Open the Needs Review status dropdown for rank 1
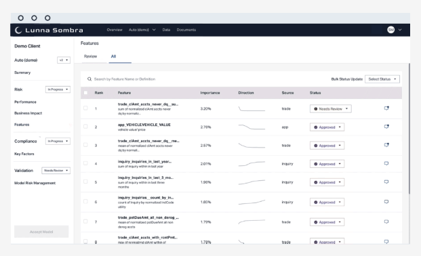The width and height of the screenshot is (421, 256). (x=331, y=108)
